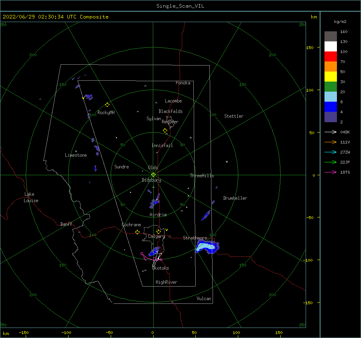The height and width of the screenshot is (338, 361).
Task: Click the Sundre label
Action: [122, 167]
